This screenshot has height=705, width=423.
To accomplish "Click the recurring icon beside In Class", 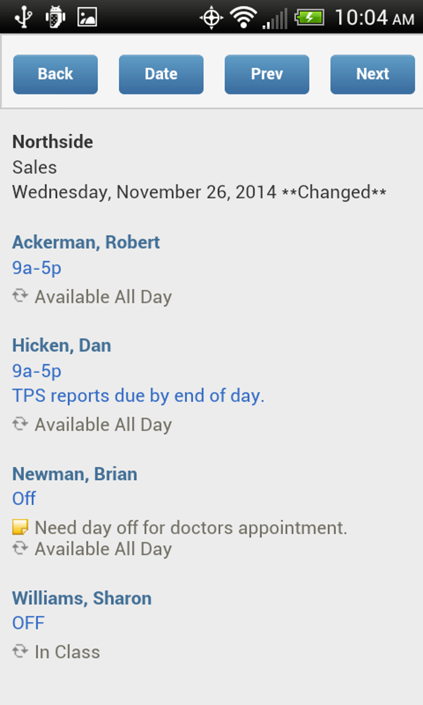I will tap(20, 651).
